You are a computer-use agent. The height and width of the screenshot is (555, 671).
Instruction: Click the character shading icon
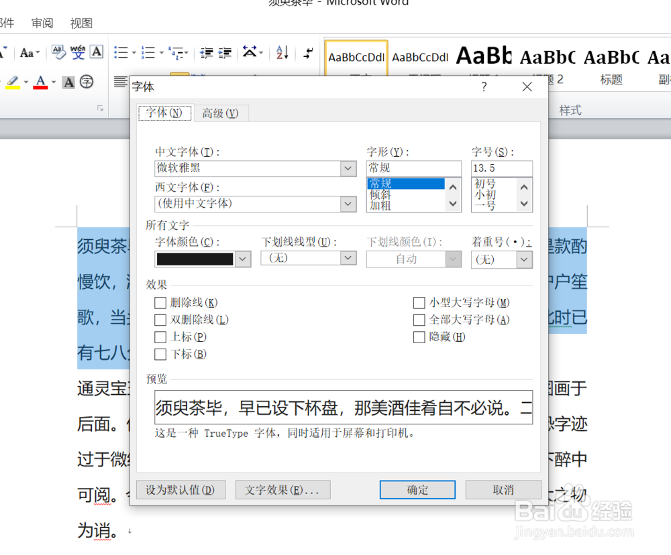tap(68, 81)
